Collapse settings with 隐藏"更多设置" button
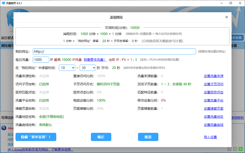The width and height of the screenshot is (245, 153). [36, 137]
